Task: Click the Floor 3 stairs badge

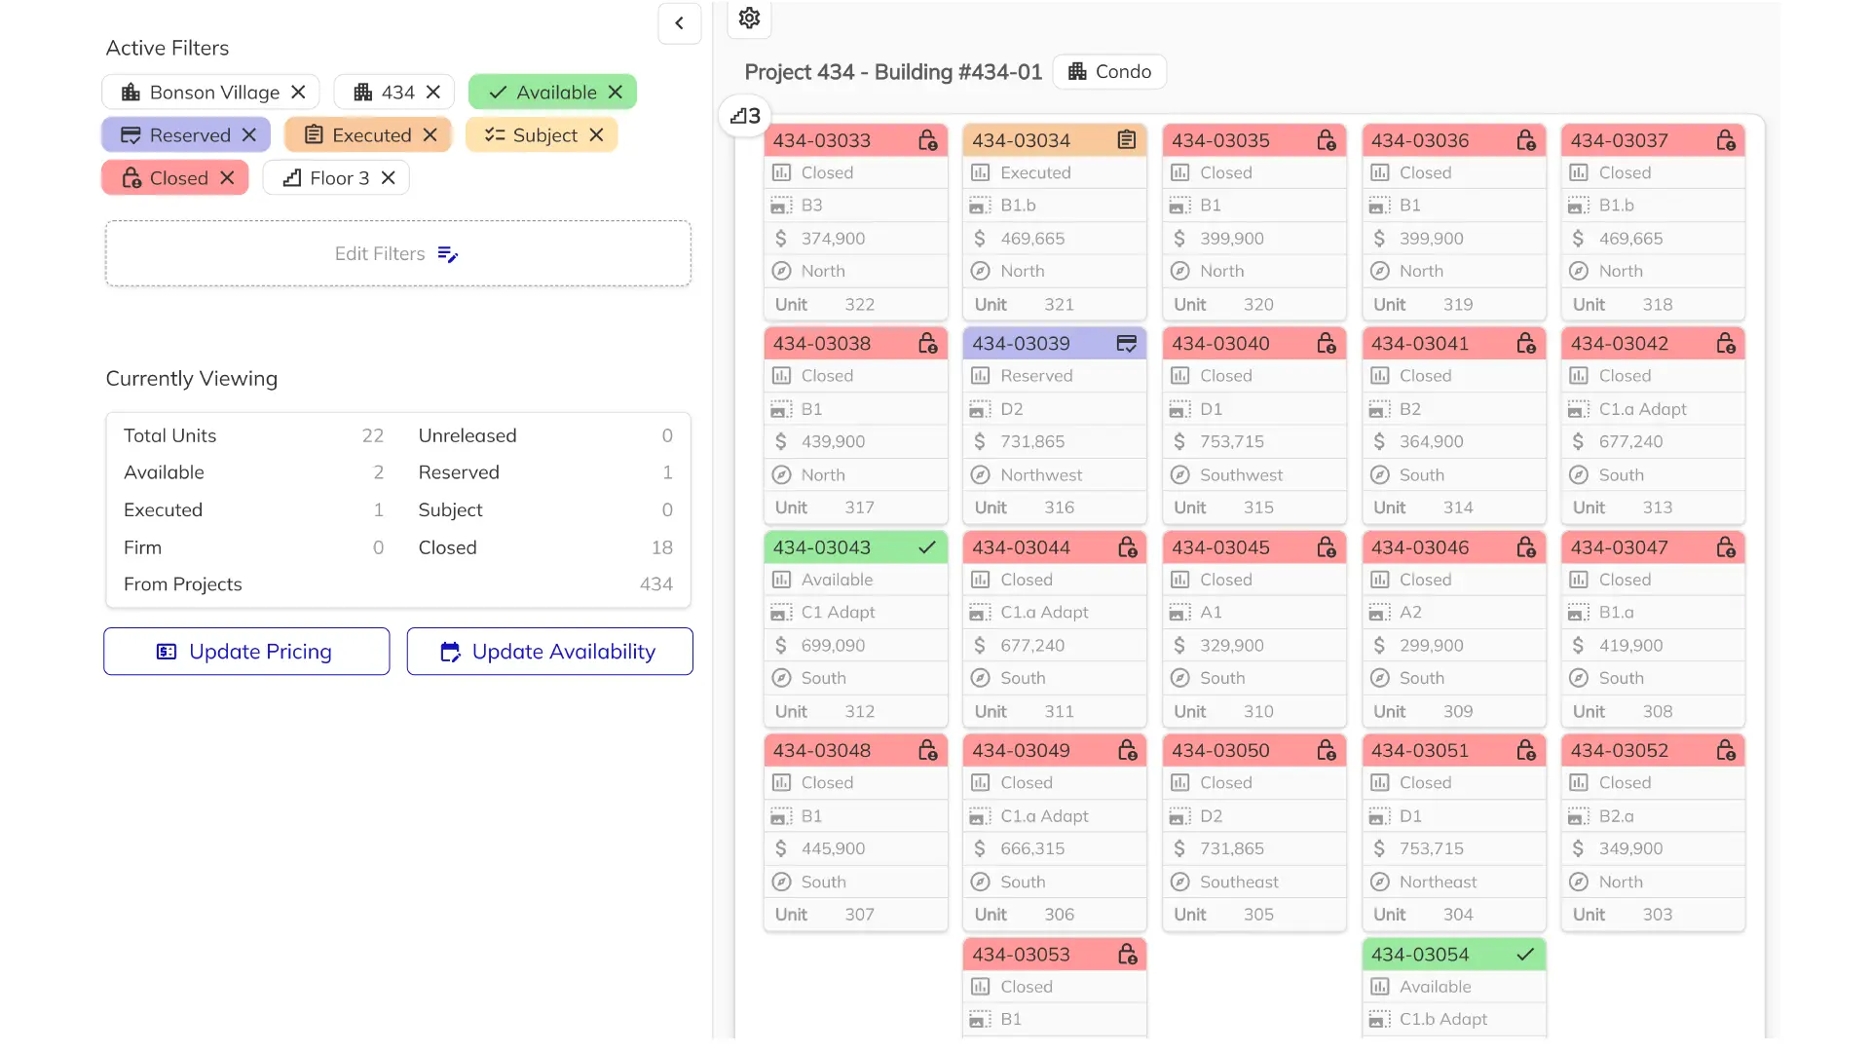Action: pos(745,116)
